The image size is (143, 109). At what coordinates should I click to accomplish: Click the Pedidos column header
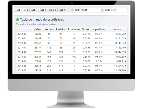pos(61,29)
